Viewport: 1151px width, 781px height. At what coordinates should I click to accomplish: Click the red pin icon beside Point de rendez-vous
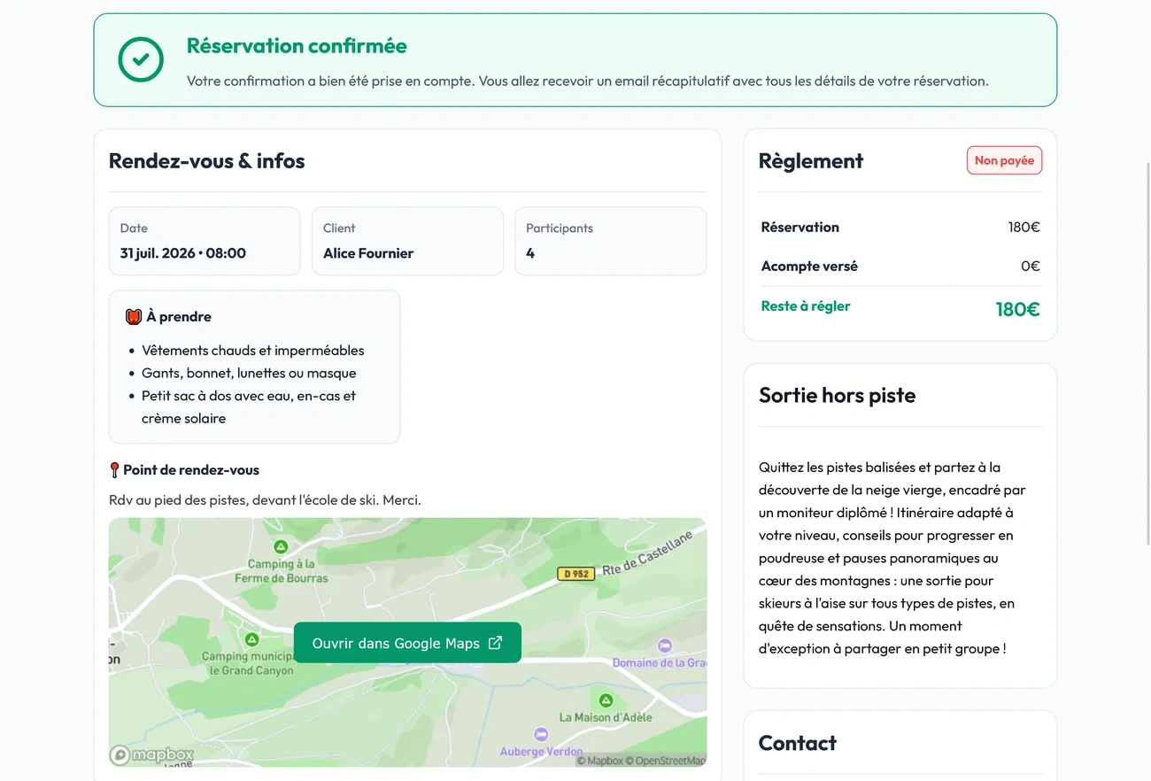click(114, 470)
